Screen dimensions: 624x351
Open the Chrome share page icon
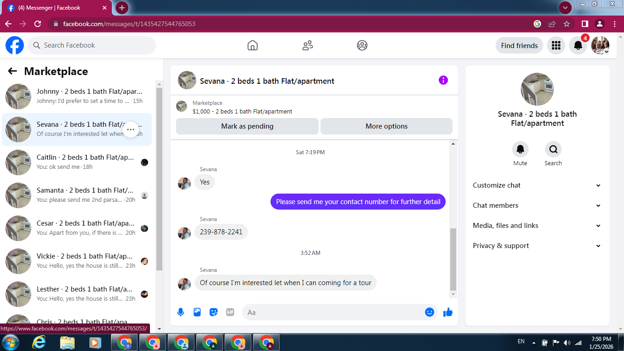(x=552, y=24)
